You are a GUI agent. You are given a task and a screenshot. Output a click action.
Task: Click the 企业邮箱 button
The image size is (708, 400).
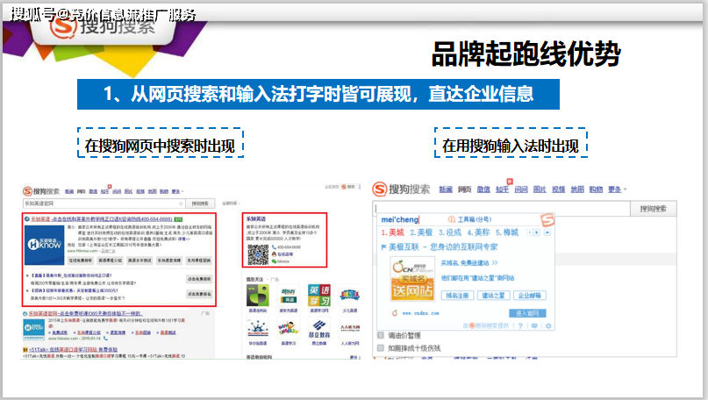pos(529,296)
